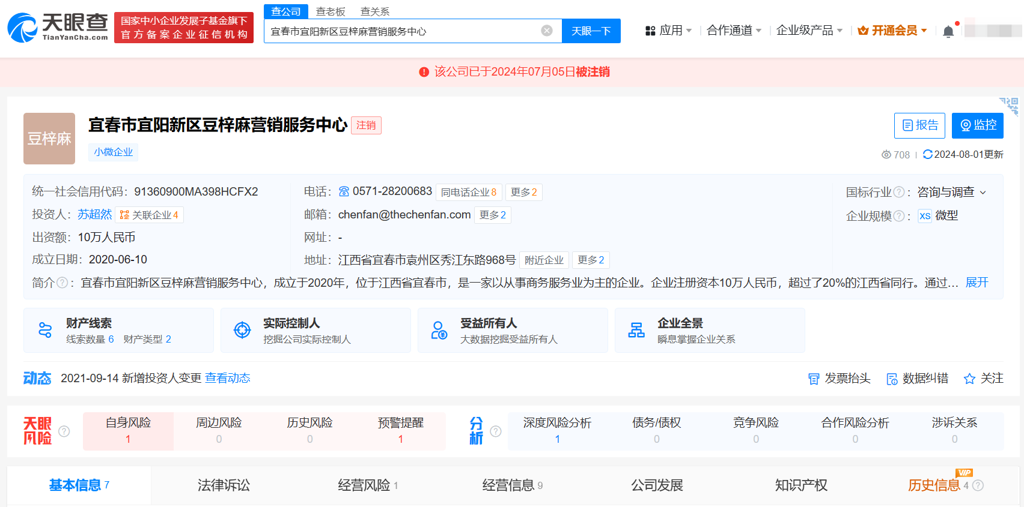1024x507 pixels.
Task: Clear the search box text
Action: coord(546,31)
